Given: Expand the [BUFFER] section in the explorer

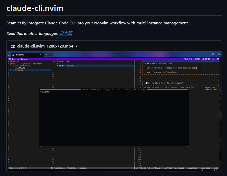Looking at the screenshot, I should [x=14, y=61].
